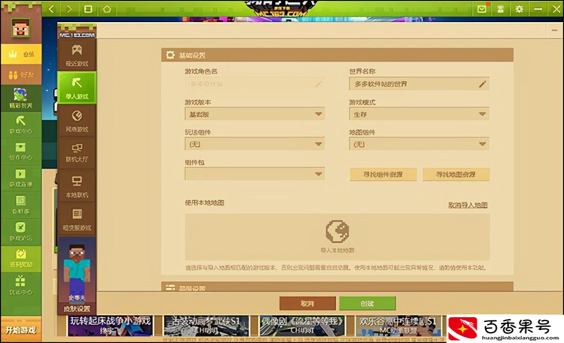Click the world name input field
The image size is (564, 343).
tap(419, 84)
